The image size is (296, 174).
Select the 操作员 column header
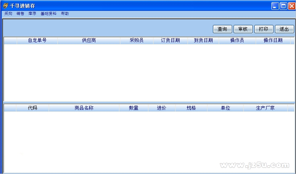(x=237, y=41)
